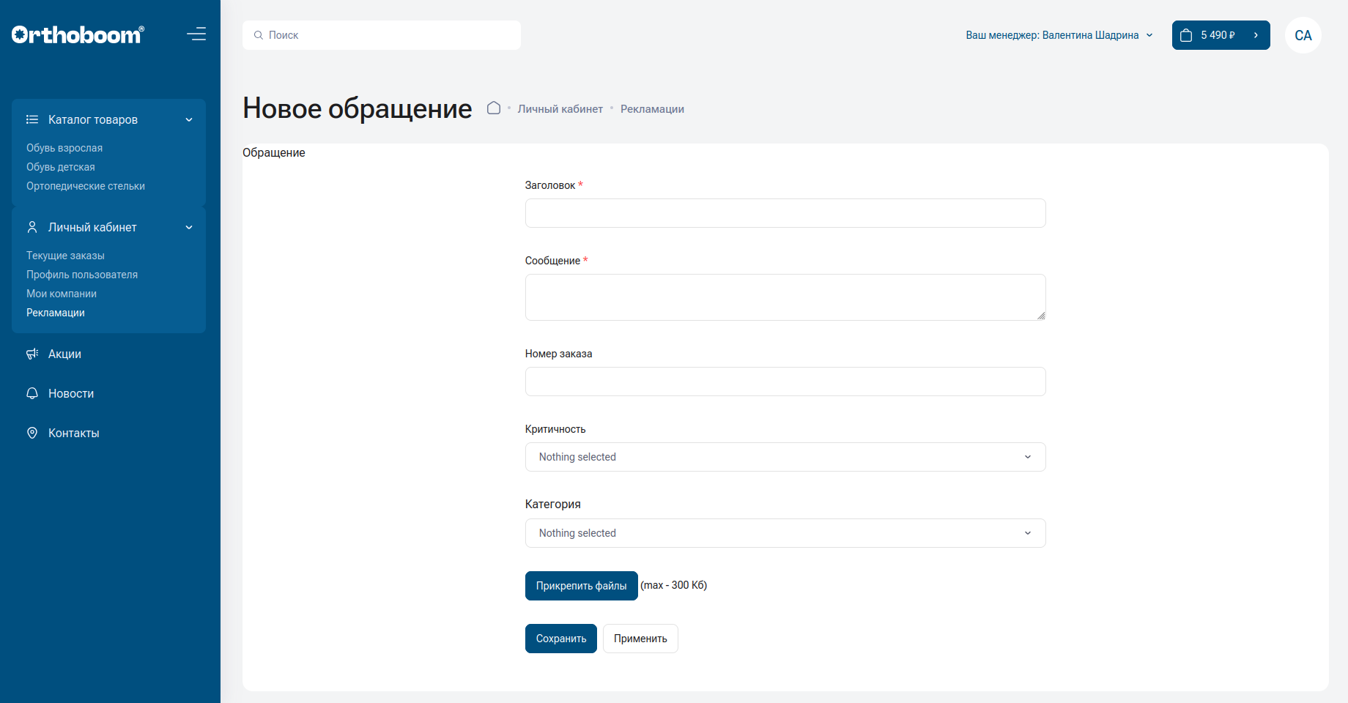The width and height of the screenshot is (1348, 703).
Task: Click the home icon in the breadcrumb
Action: (494, 108)
